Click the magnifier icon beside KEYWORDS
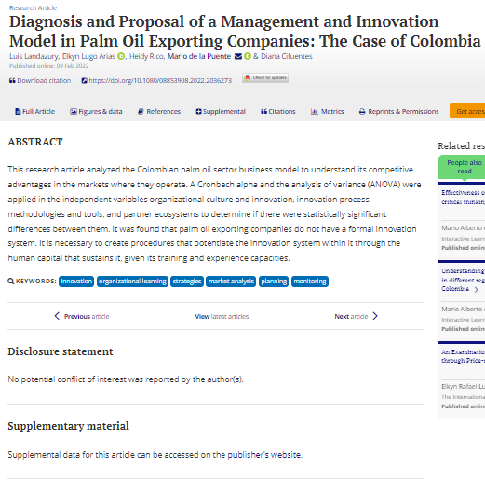Image resolution: width=485 pixels, height=482 pixels. [11, 282]
